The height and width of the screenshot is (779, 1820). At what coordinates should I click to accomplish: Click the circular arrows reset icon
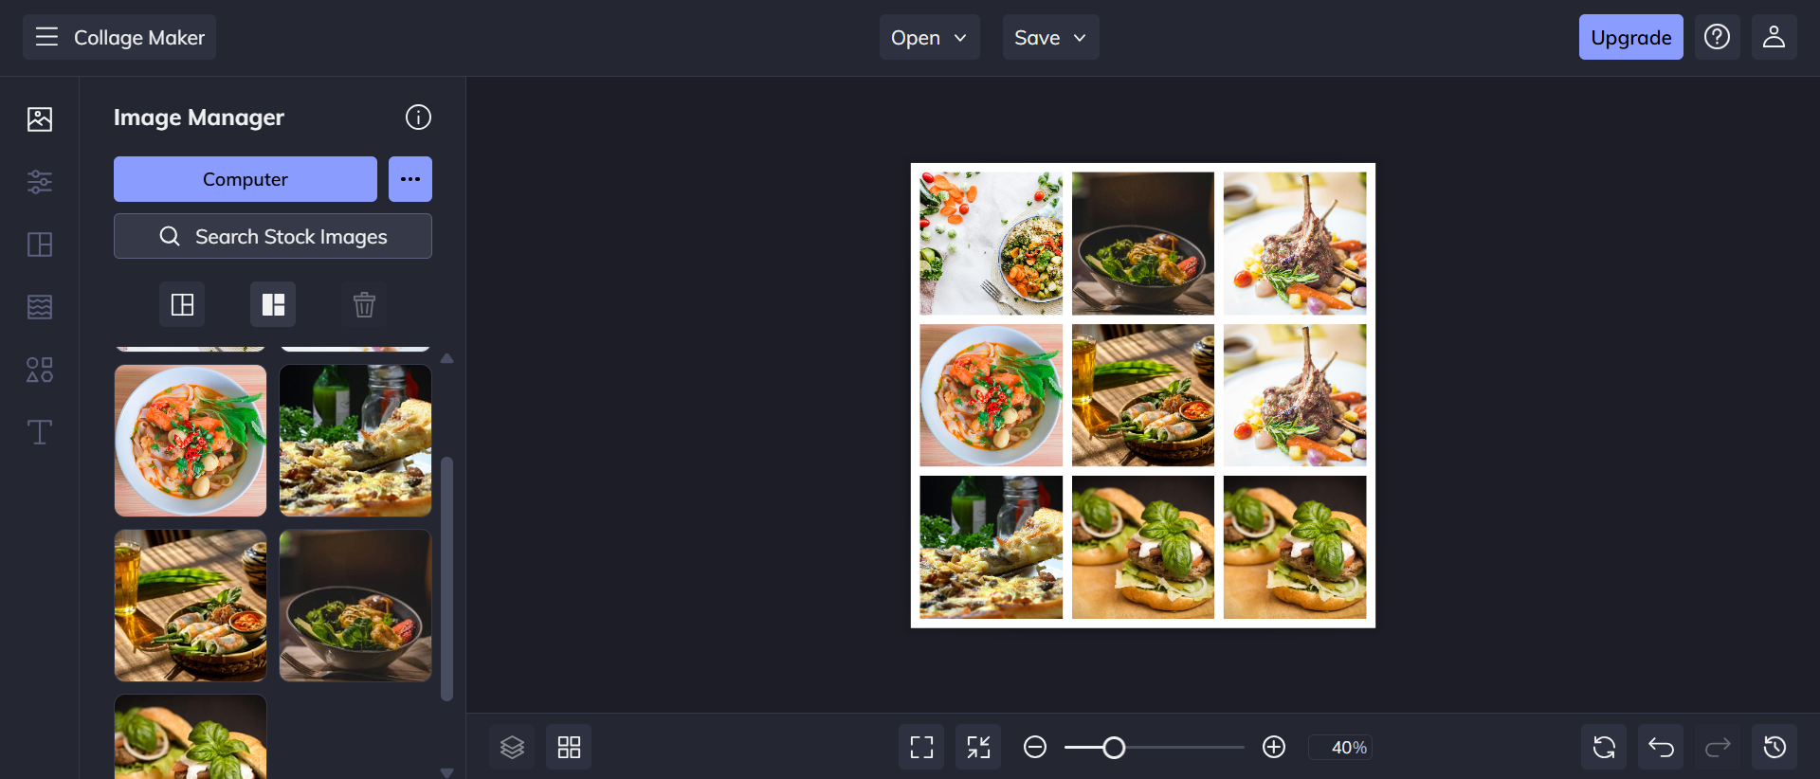tap(1604, 747)
